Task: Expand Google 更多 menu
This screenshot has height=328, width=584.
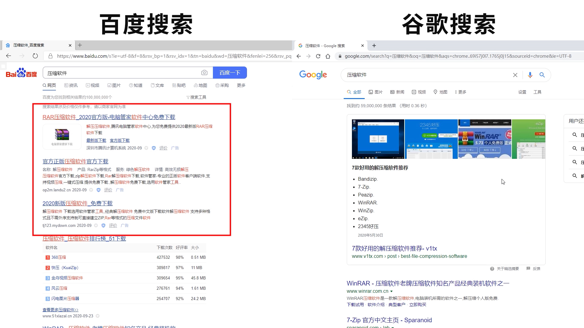Action: point(461,92)
